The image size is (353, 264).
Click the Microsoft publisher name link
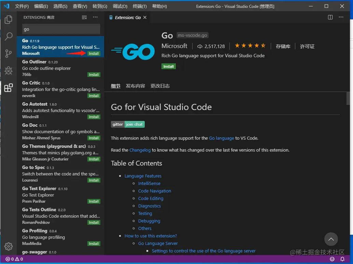[174, 46]
